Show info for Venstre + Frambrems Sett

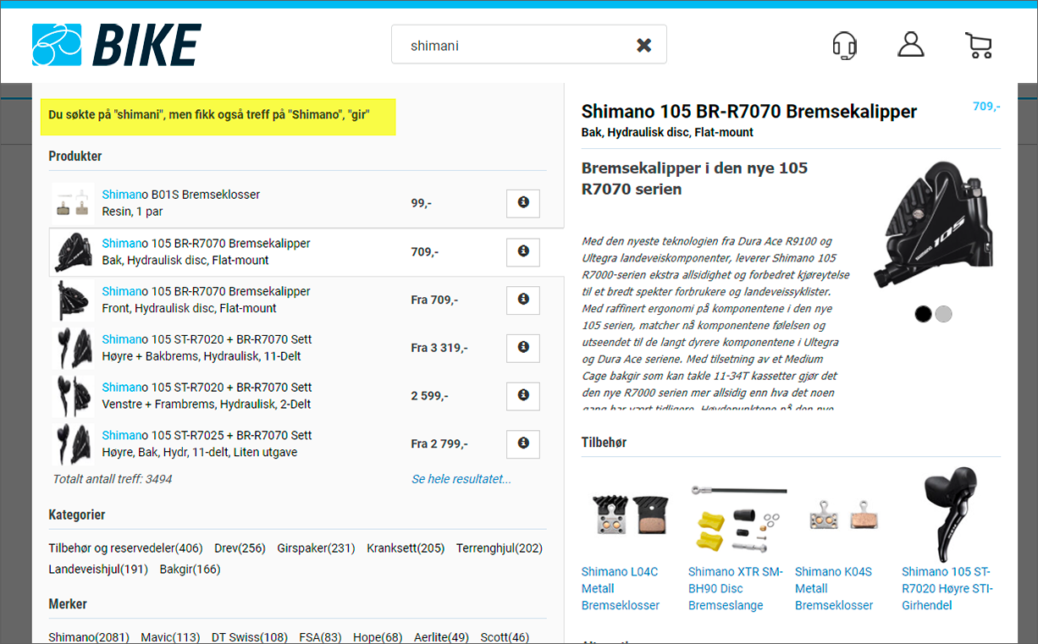[523, 395]
